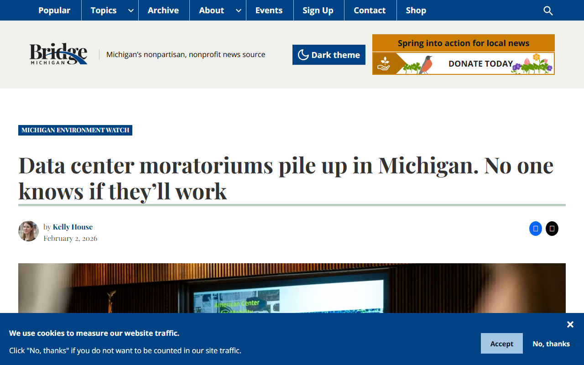This screenshot has height=365, width=584.
Task: Select the February 2, 2026 date text
Action: tap(70, 238)
